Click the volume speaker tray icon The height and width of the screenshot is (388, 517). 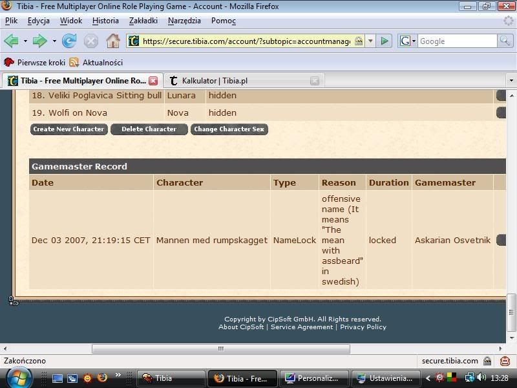(481, 377)
